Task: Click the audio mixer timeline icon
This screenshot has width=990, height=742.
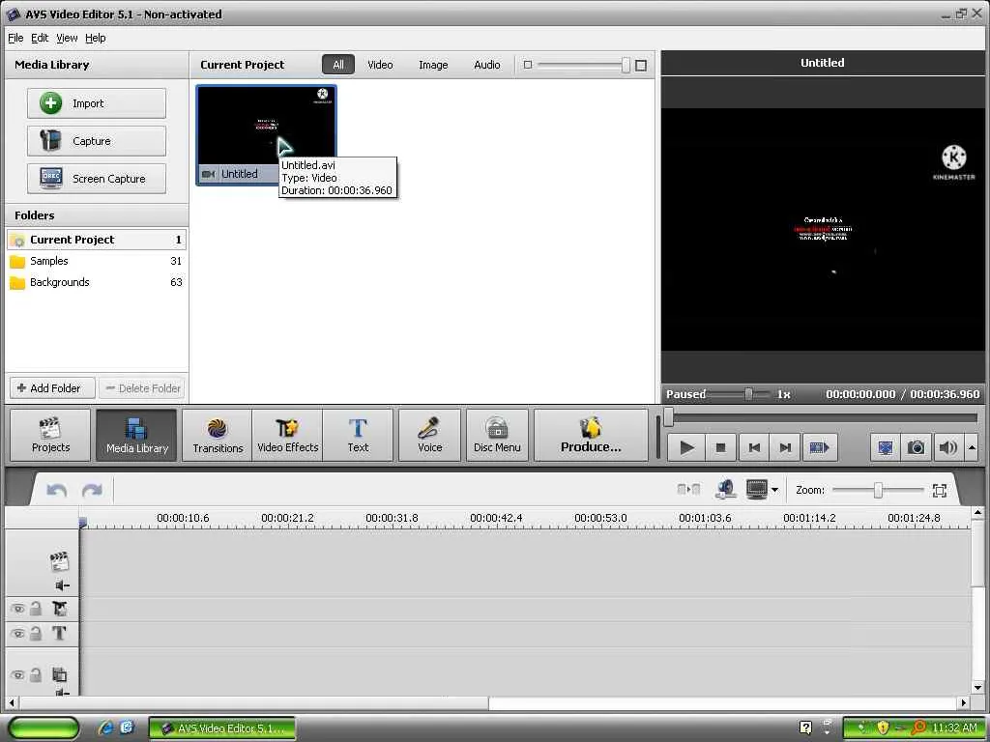Action: point(725,490)
